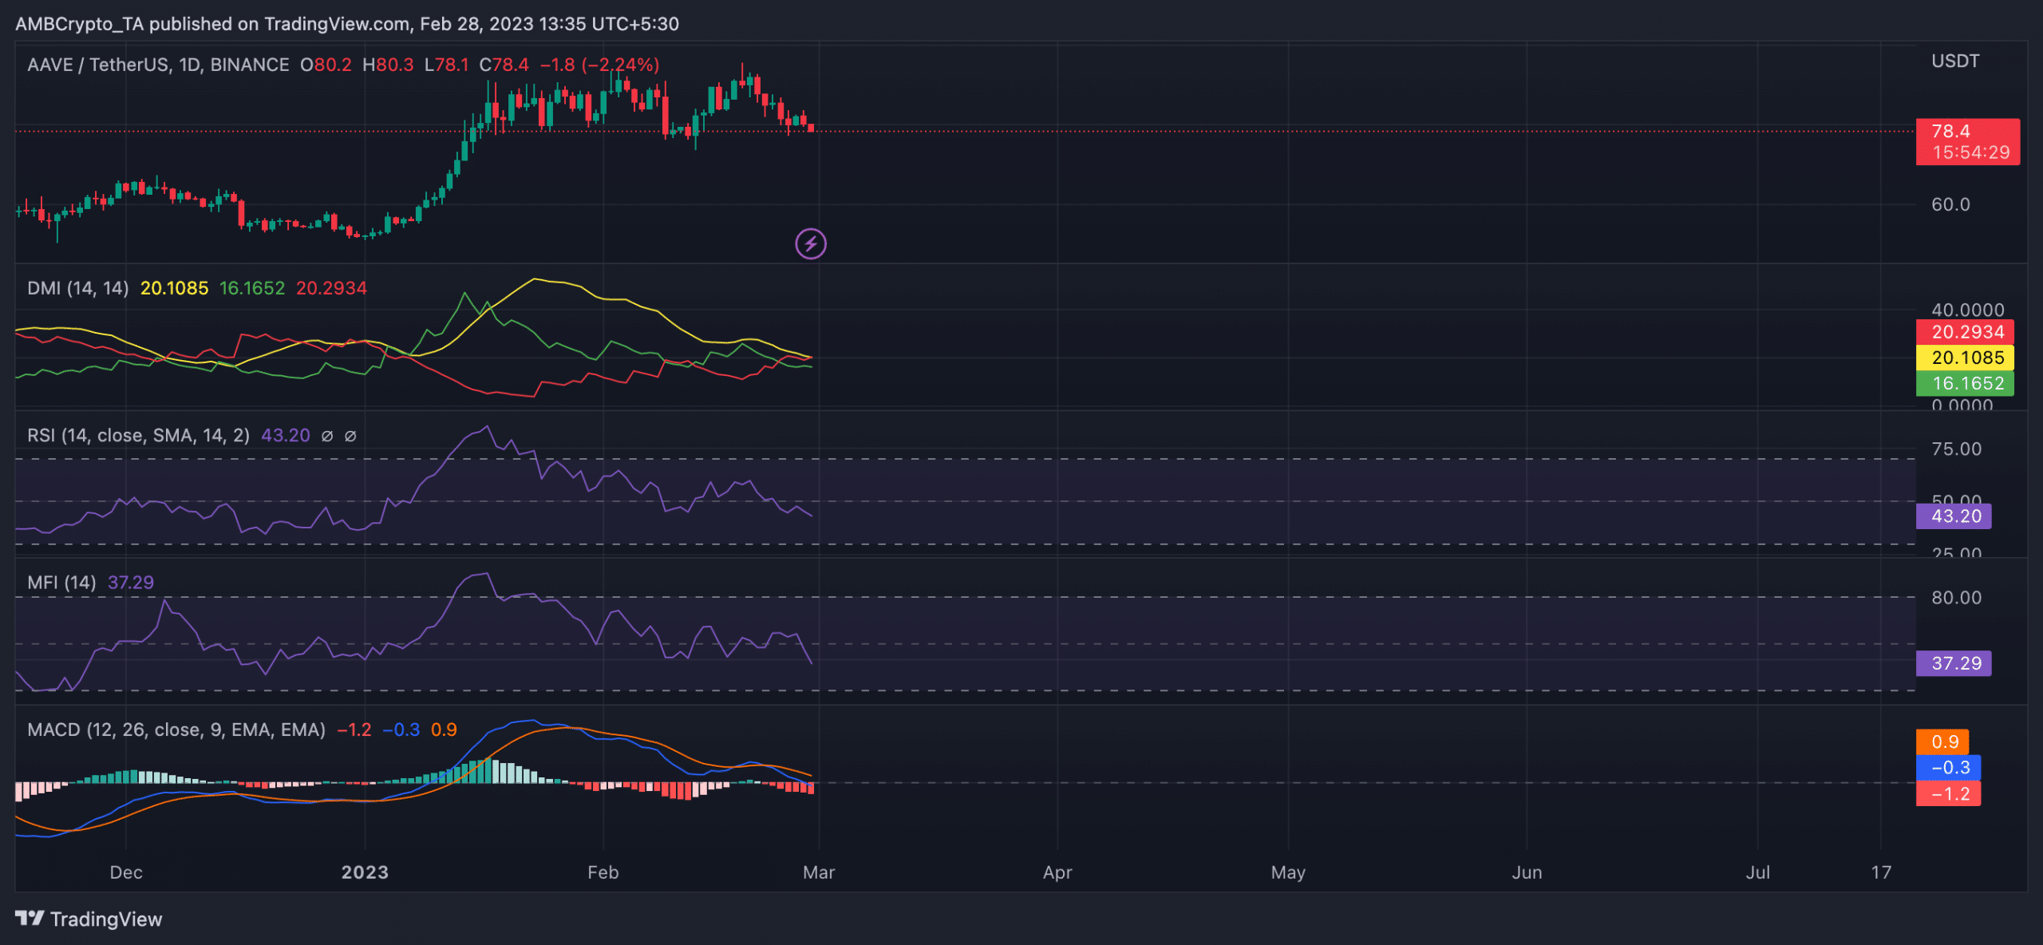The width and height of the screenshot is (2043, 945).
Task: Open the AMBCrypto_TA publisher link
Action: point(80,23)
